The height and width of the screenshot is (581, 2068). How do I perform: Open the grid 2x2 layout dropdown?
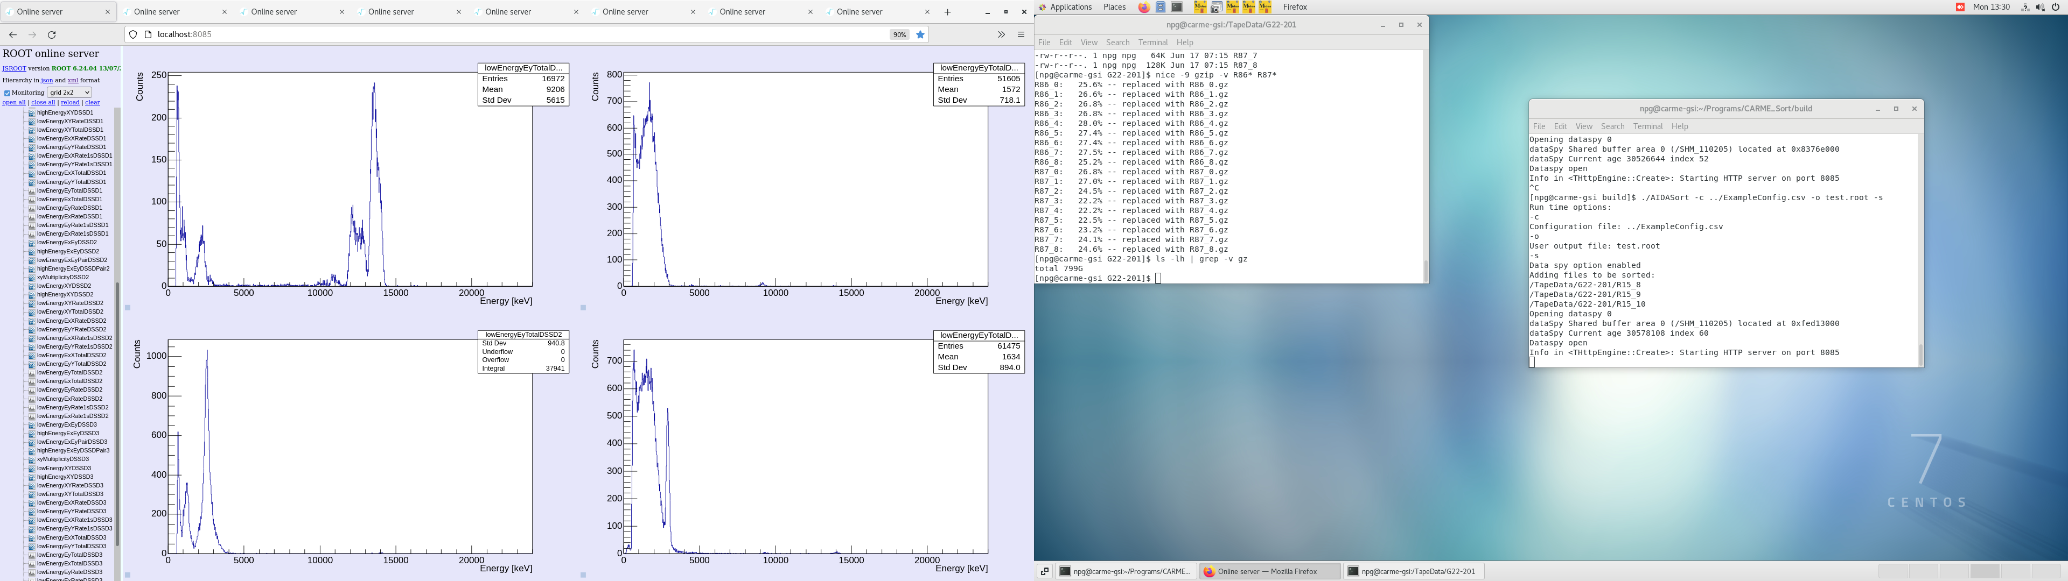[69, 93]
